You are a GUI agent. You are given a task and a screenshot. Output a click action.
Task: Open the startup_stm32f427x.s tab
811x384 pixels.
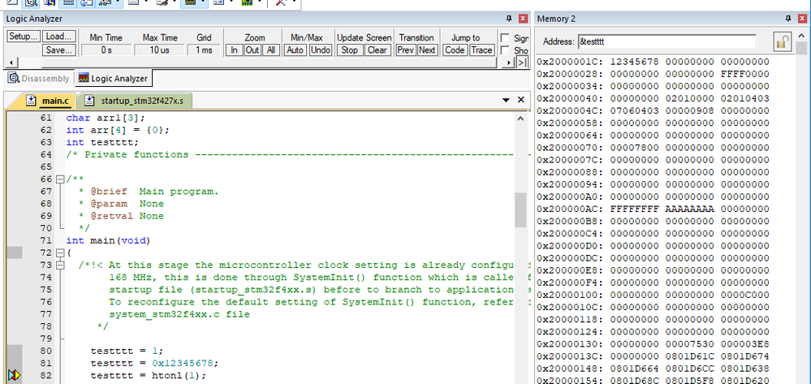click(135, 101)
